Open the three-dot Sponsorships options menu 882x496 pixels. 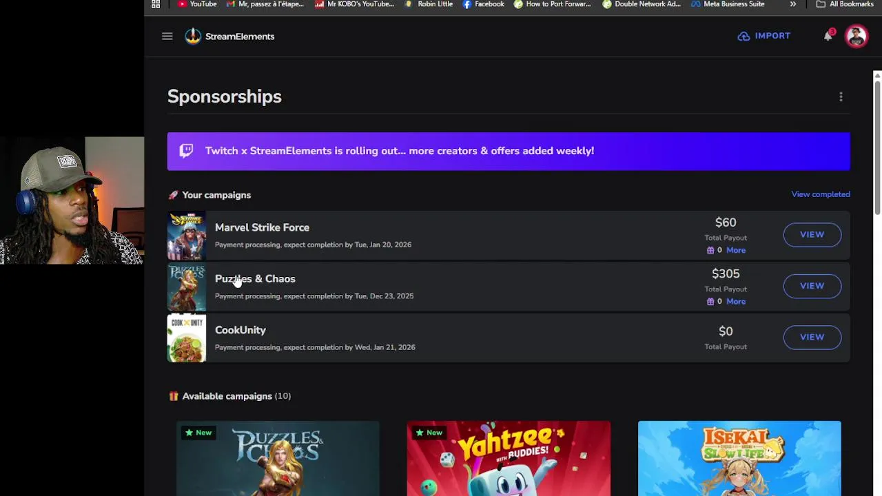click(841, 96)
